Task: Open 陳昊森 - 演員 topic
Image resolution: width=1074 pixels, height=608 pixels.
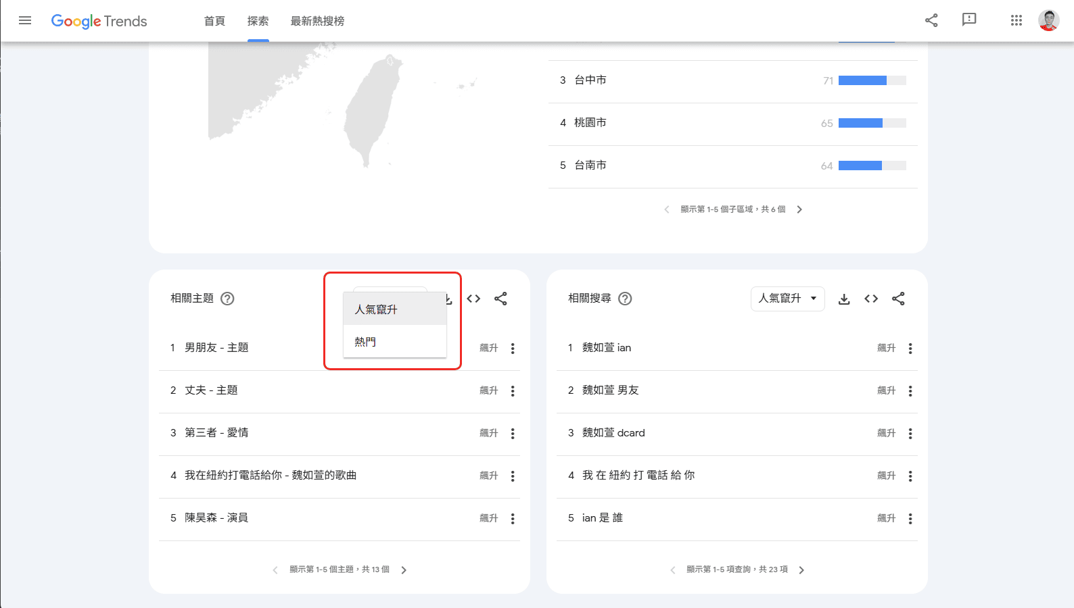Action: pyautogui.click(x=216, y=518)
